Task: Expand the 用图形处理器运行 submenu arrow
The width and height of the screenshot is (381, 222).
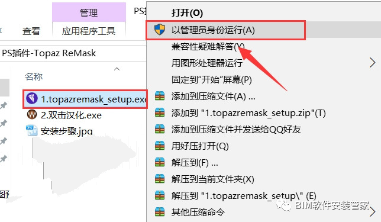Action: click(x=372, y=63)
